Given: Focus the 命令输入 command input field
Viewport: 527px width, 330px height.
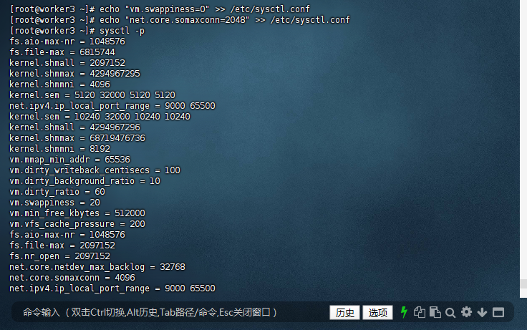Looking at the screenshot, I should (170, 313).
